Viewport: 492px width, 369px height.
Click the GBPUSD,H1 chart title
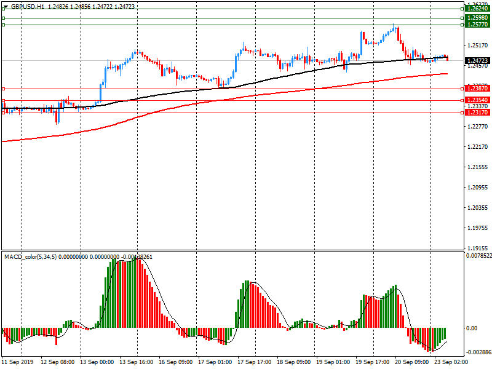(x=28, y=7)
